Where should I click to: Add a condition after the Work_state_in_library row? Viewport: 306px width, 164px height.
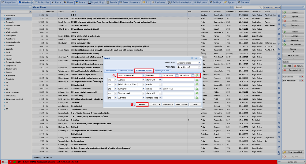tap(197, 84)
